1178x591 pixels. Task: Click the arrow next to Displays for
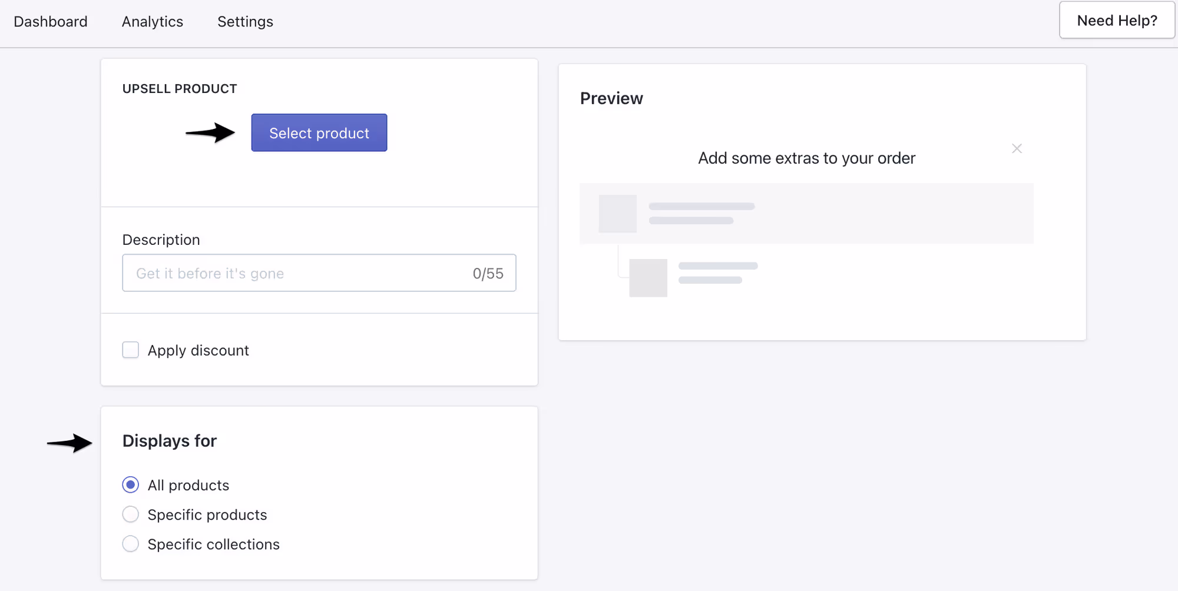(x=70, y=443)
